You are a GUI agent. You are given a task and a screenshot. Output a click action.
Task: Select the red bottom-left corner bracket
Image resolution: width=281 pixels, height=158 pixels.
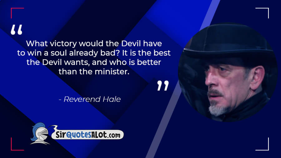pyautogui.click(x=17, y=144)
